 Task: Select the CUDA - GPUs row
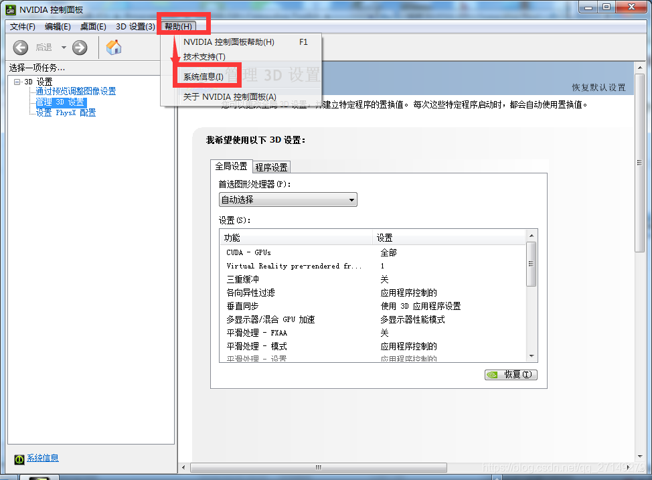click(373, 252)
